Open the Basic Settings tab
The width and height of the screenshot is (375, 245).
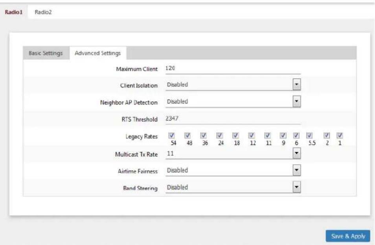(46, 53)
